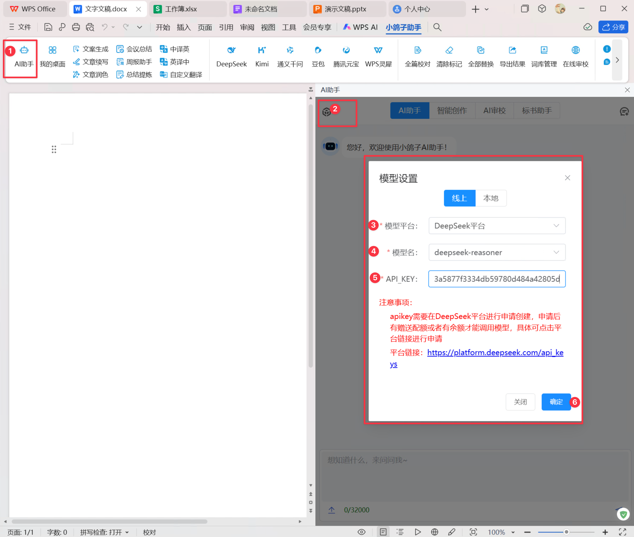Image resolution: width=634 pixels, height=537 pixels.
Task: Open 我的桌面 in the ribbon
Action: 52,57
